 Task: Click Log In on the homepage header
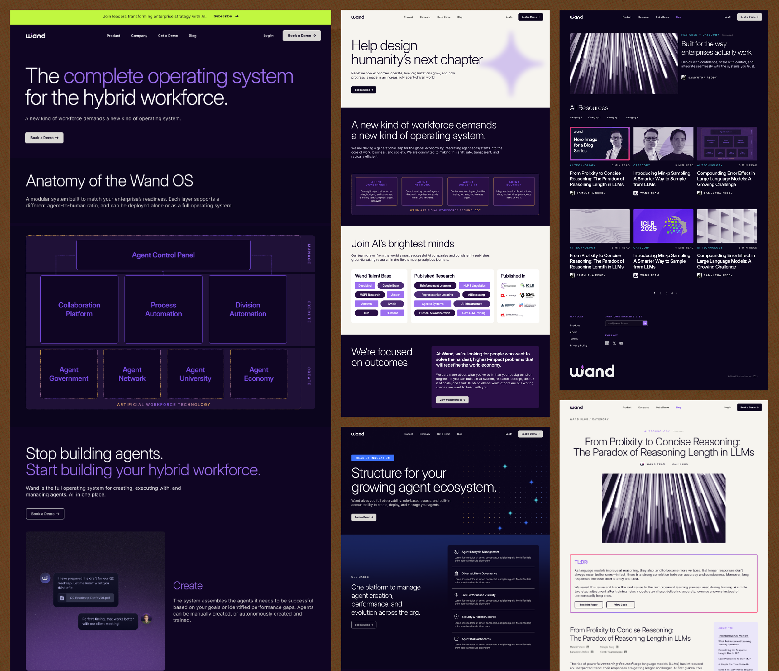point(268,36)
